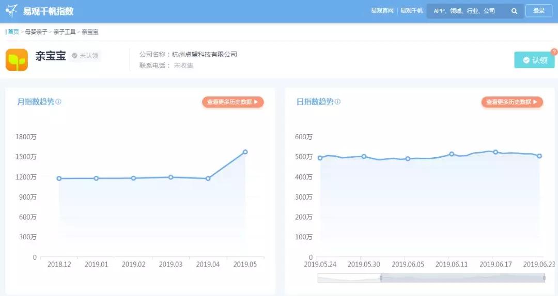Viewport: 558px width, 296px height.
Task: Click the 亲宝宝 app icon
Action: pos(17,60)
